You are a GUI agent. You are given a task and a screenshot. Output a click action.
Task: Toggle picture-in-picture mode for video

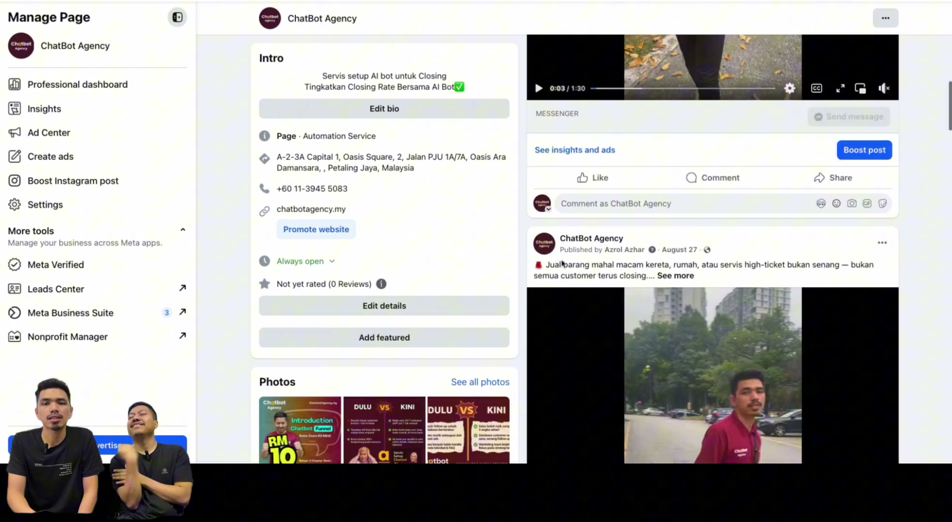[x=861, y=88]
